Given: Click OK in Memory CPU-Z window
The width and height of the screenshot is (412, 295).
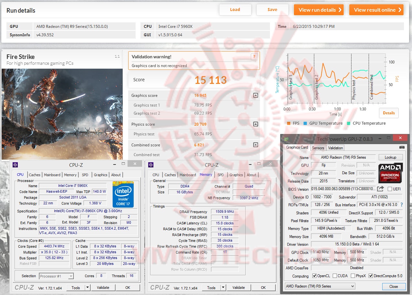Looking at the screenshot, I should 263,288.
